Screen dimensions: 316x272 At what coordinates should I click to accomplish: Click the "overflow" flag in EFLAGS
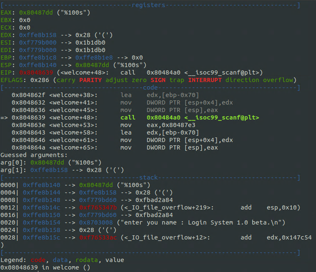(x=278, y=80)
